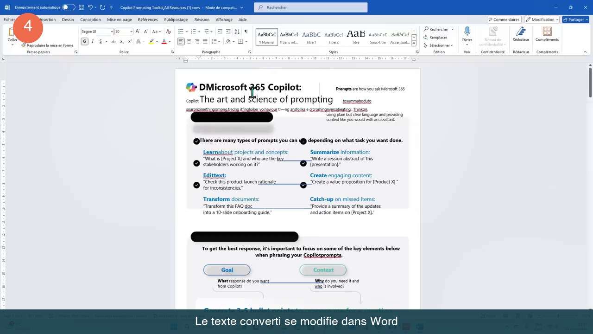593x334 pixels.
Task: Switch to the Révision tab
Action: tap(202, 19)
